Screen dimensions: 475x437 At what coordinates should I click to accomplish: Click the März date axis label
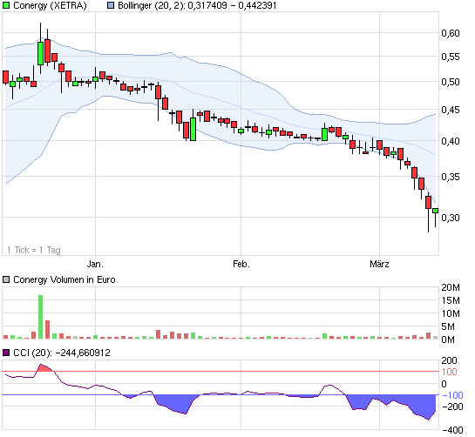(379, 264)
